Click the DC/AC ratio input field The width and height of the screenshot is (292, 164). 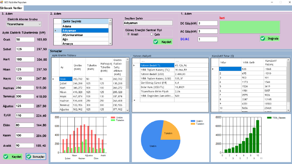pos(208,39)
